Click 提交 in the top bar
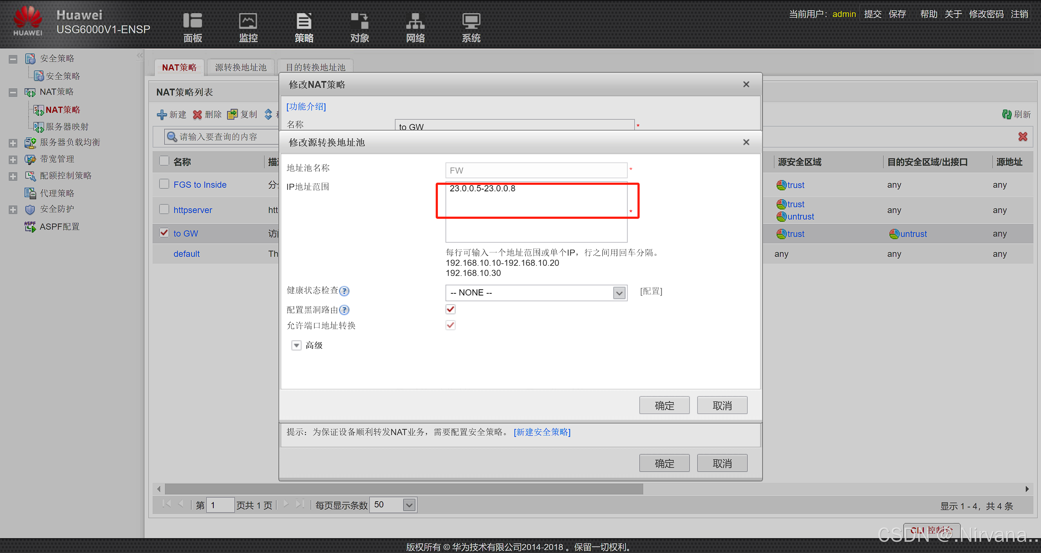The image size is (1041, 553). pos(873,14)
